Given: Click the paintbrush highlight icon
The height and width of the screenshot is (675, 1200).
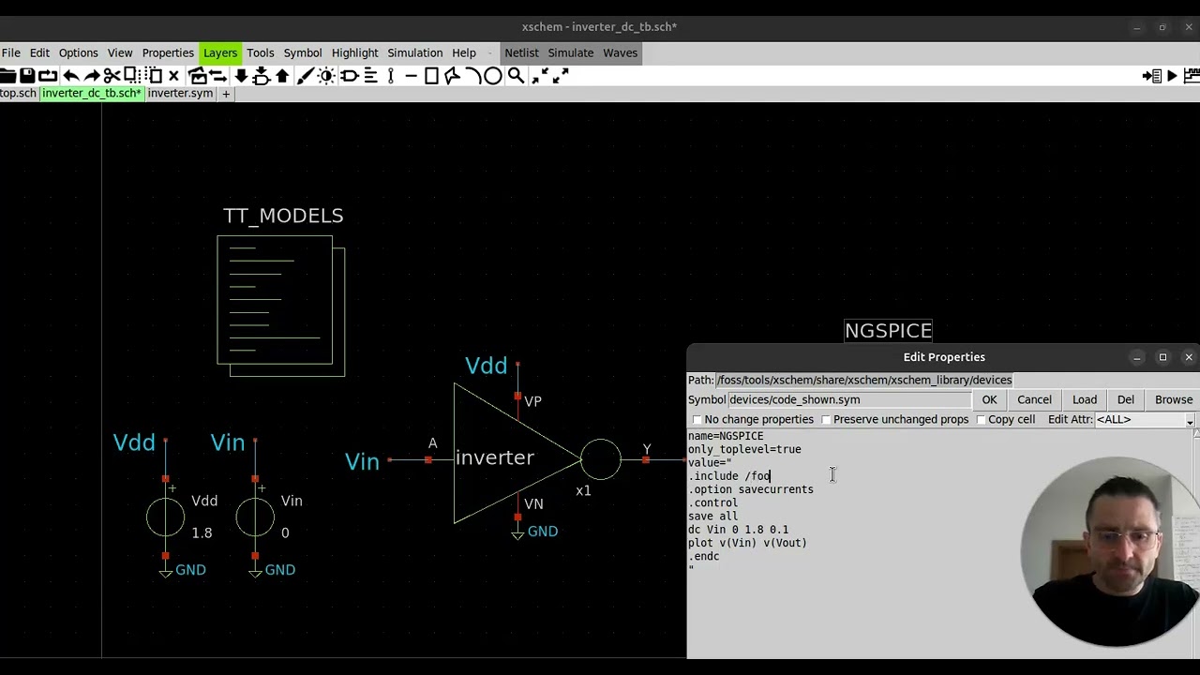Looking at the screenshot, I should tap(306, 76).
